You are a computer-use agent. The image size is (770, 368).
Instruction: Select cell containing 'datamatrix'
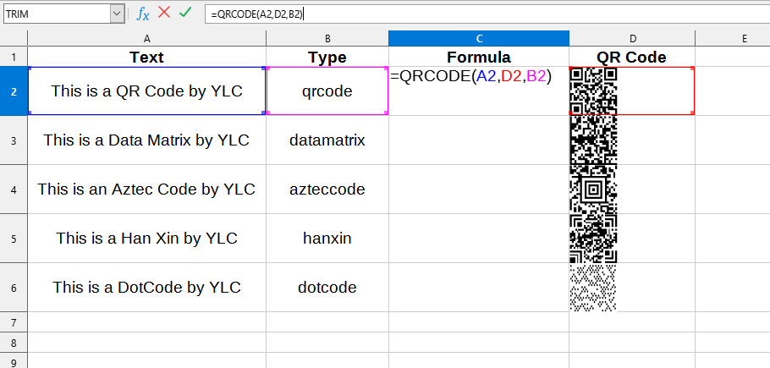(x=327, y=140)
